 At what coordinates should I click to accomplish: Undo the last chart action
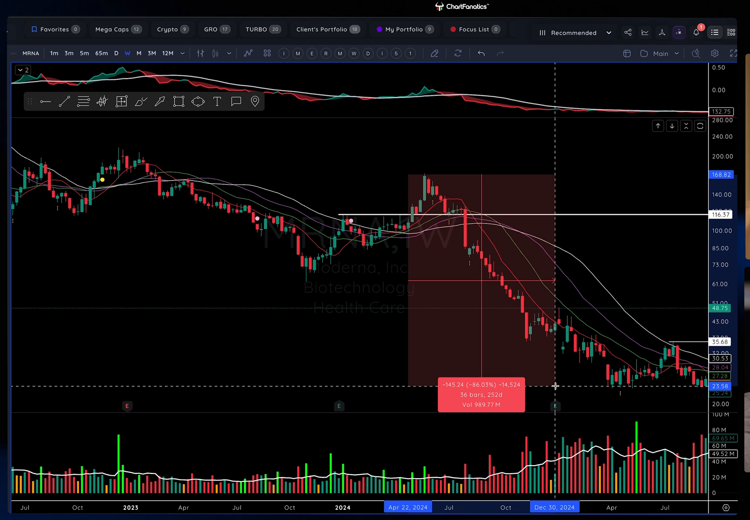[481, 53]
